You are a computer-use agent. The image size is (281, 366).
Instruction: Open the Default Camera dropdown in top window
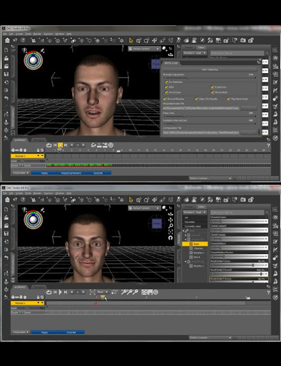[x=144, y=49]
